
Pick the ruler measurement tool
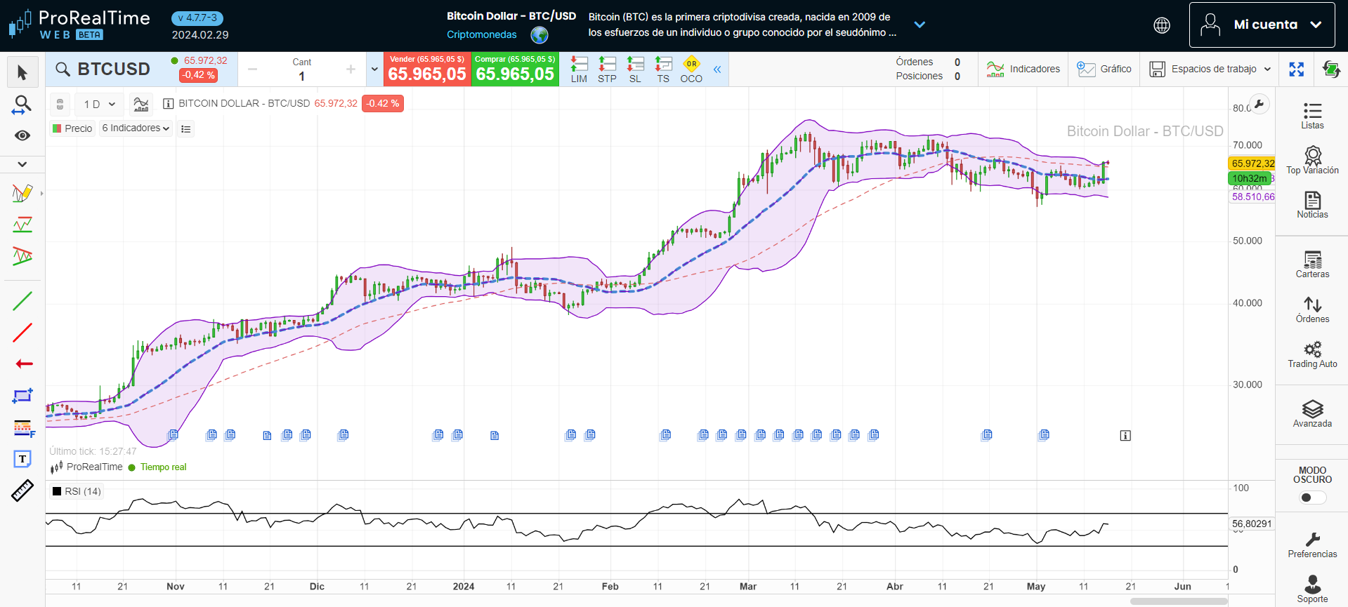pyautogui.click(x=22, y=491)
